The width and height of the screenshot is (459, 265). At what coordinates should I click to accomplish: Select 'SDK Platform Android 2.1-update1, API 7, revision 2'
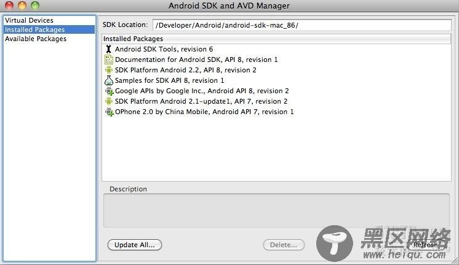[x=276, y=101]
